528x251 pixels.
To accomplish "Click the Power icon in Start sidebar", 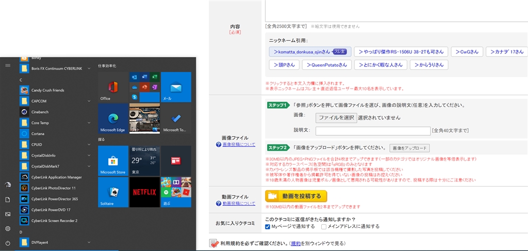I will (x=8, y=243).
